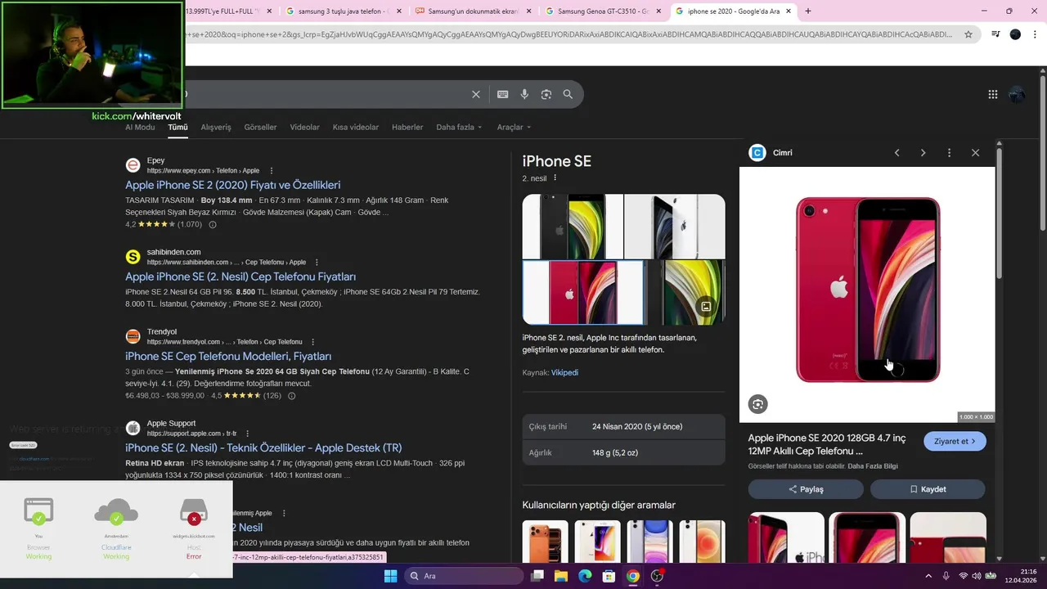Open iPhone SE (2. Nesil) Cep Telefonu Fiyatları
The width and height of the screenshot is (1047, 589).
point(240,277)
